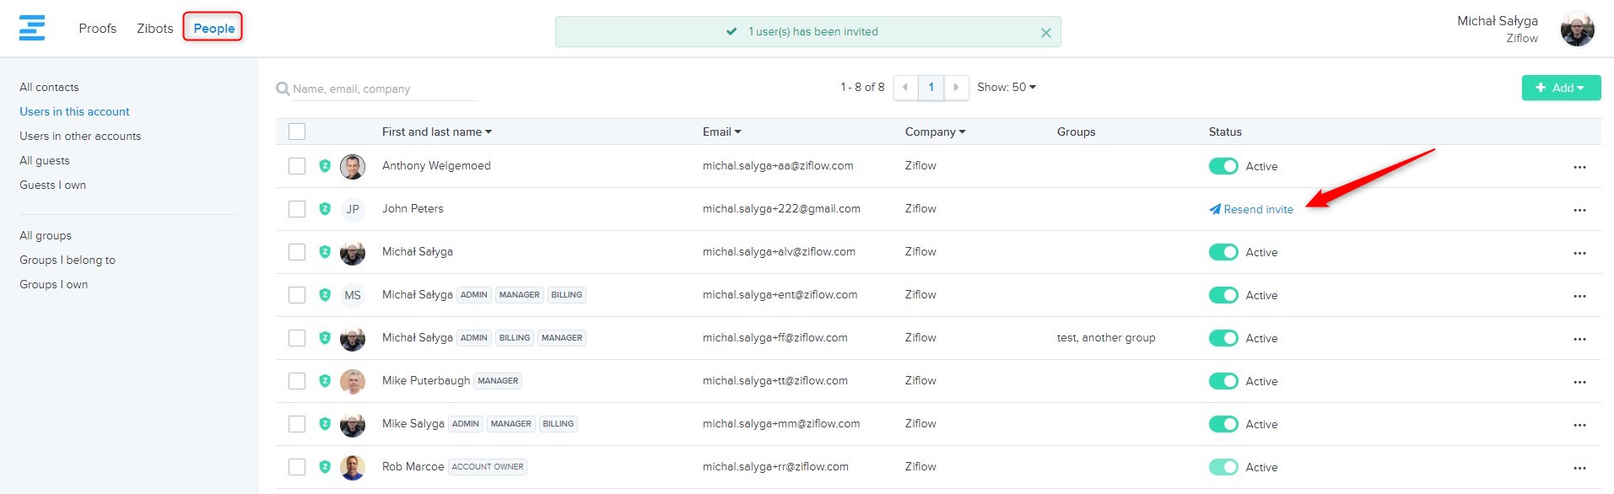
Task: Click the green shield icon for Rob Marcoe
Action: click(x=325, y=467)
